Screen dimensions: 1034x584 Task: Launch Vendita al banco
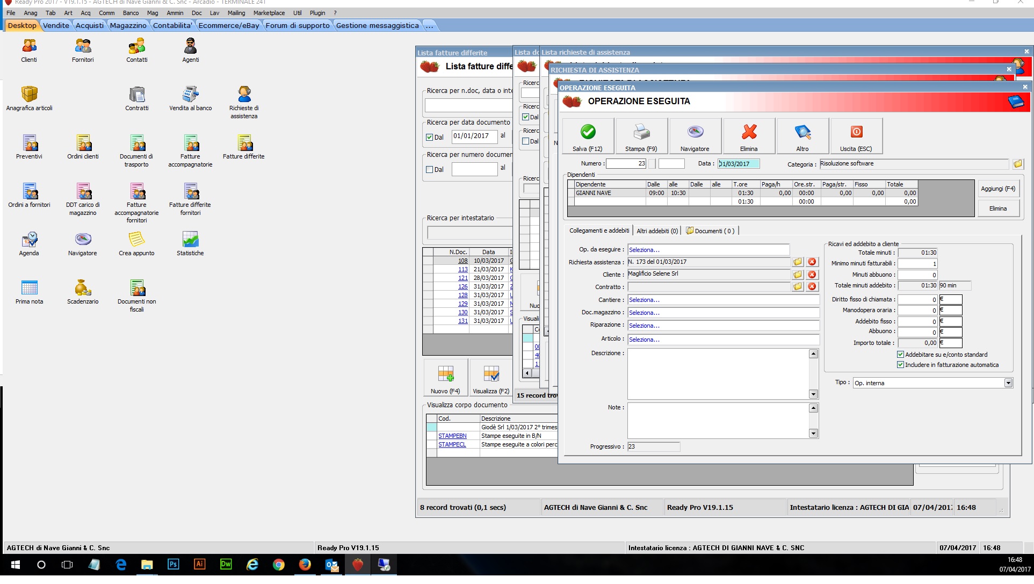(x=190, y=95)
